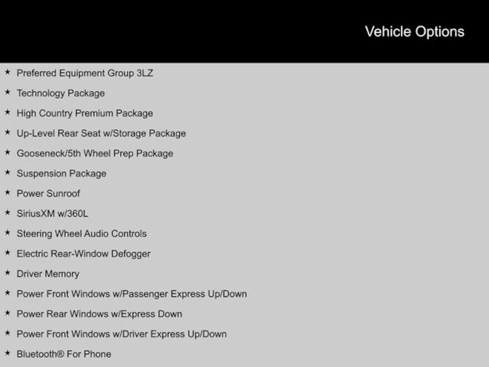Click the Vehicle Options header title
This screenshot has width=489, height=367.
point(415,32)
